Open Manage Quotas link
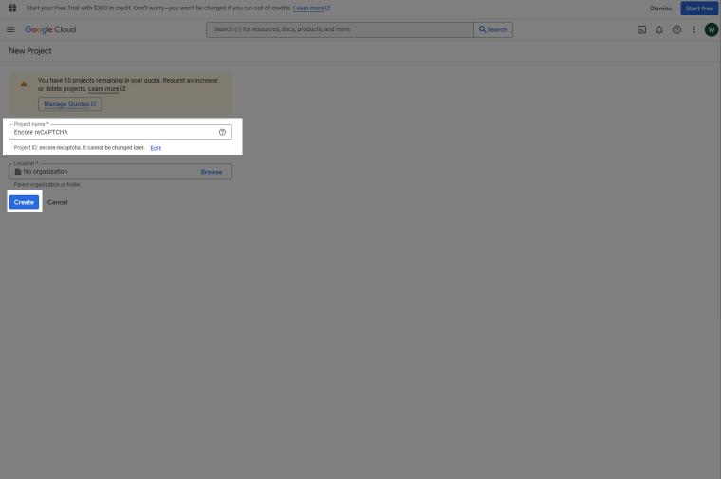The image size is (721, 479). click(x=69, y=104)
